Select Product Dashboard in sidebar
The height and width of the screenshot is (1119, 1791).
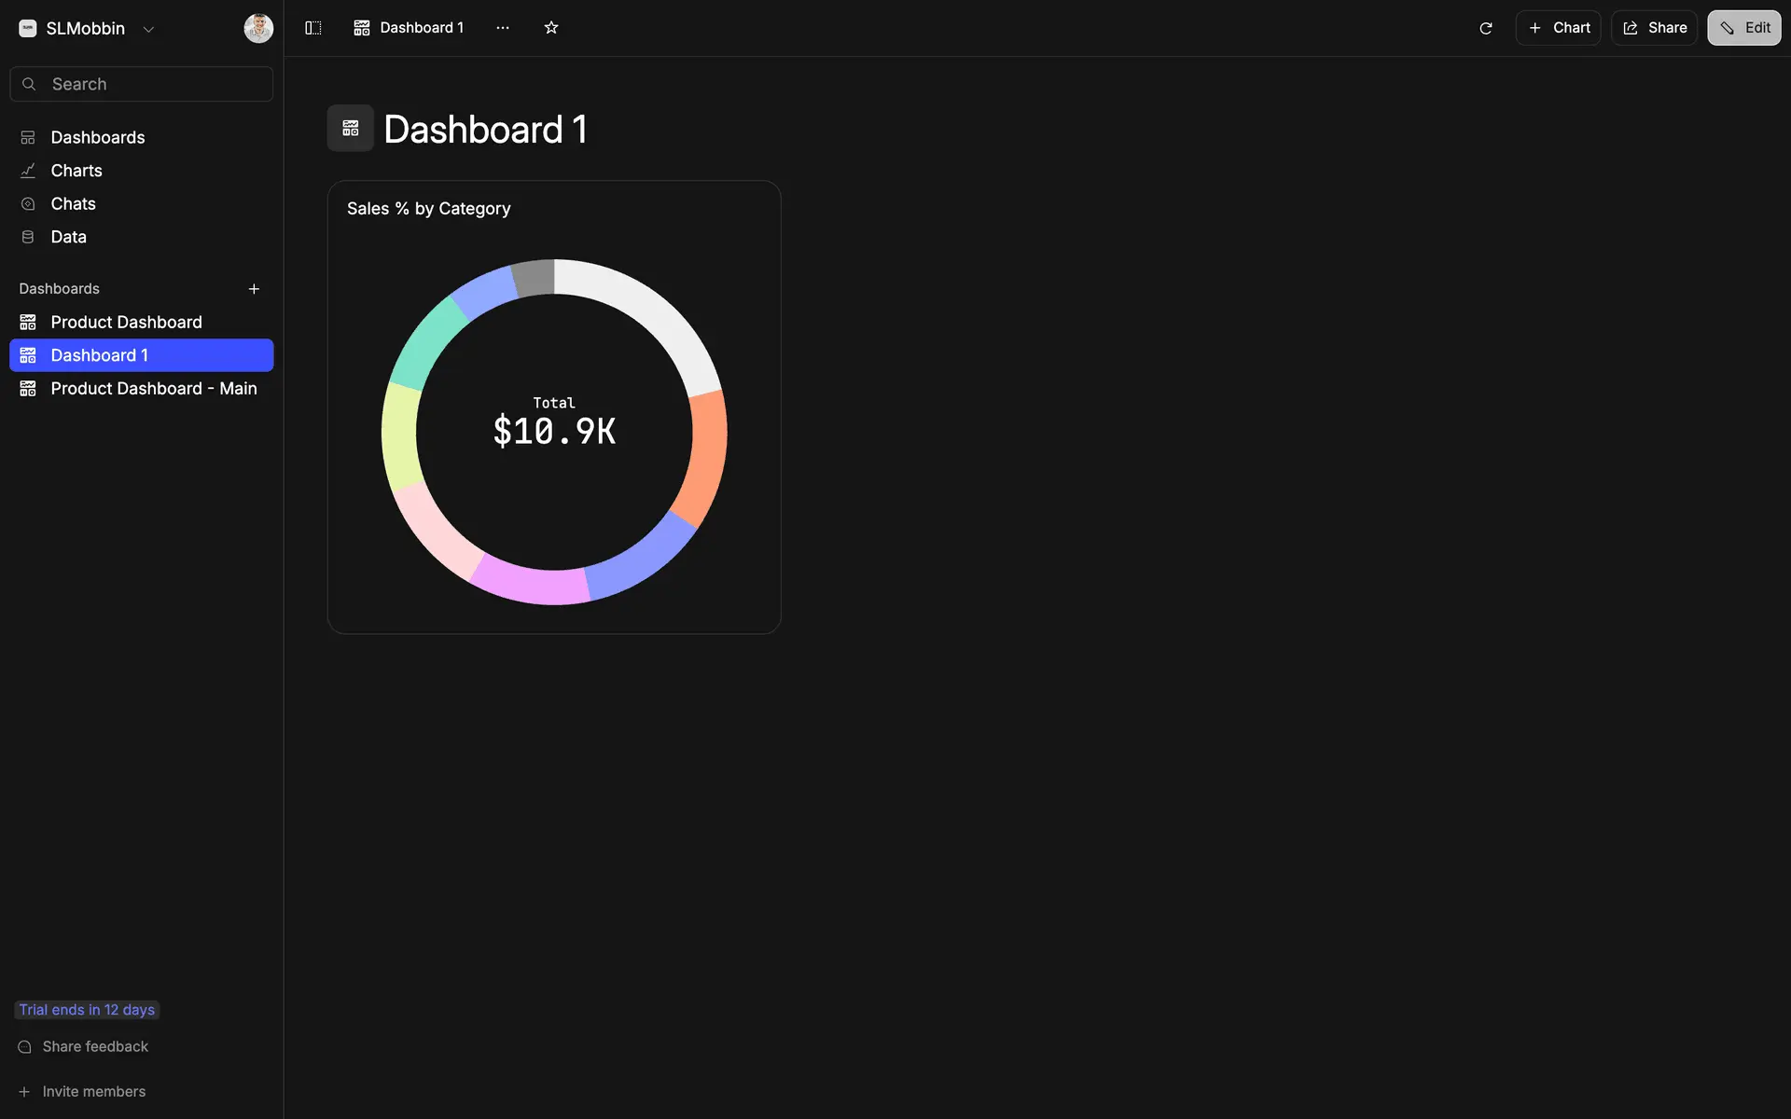[x=126, y=322]
